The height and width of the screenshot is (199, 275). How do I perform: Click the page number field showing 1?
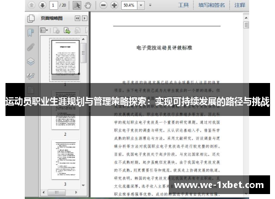pos(53,5)
